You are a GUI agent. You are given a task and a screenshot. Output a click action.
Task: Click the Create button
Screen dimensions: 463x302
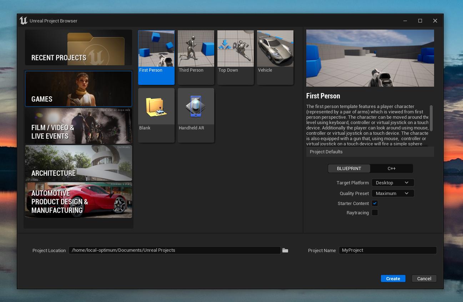coord(393,278)
